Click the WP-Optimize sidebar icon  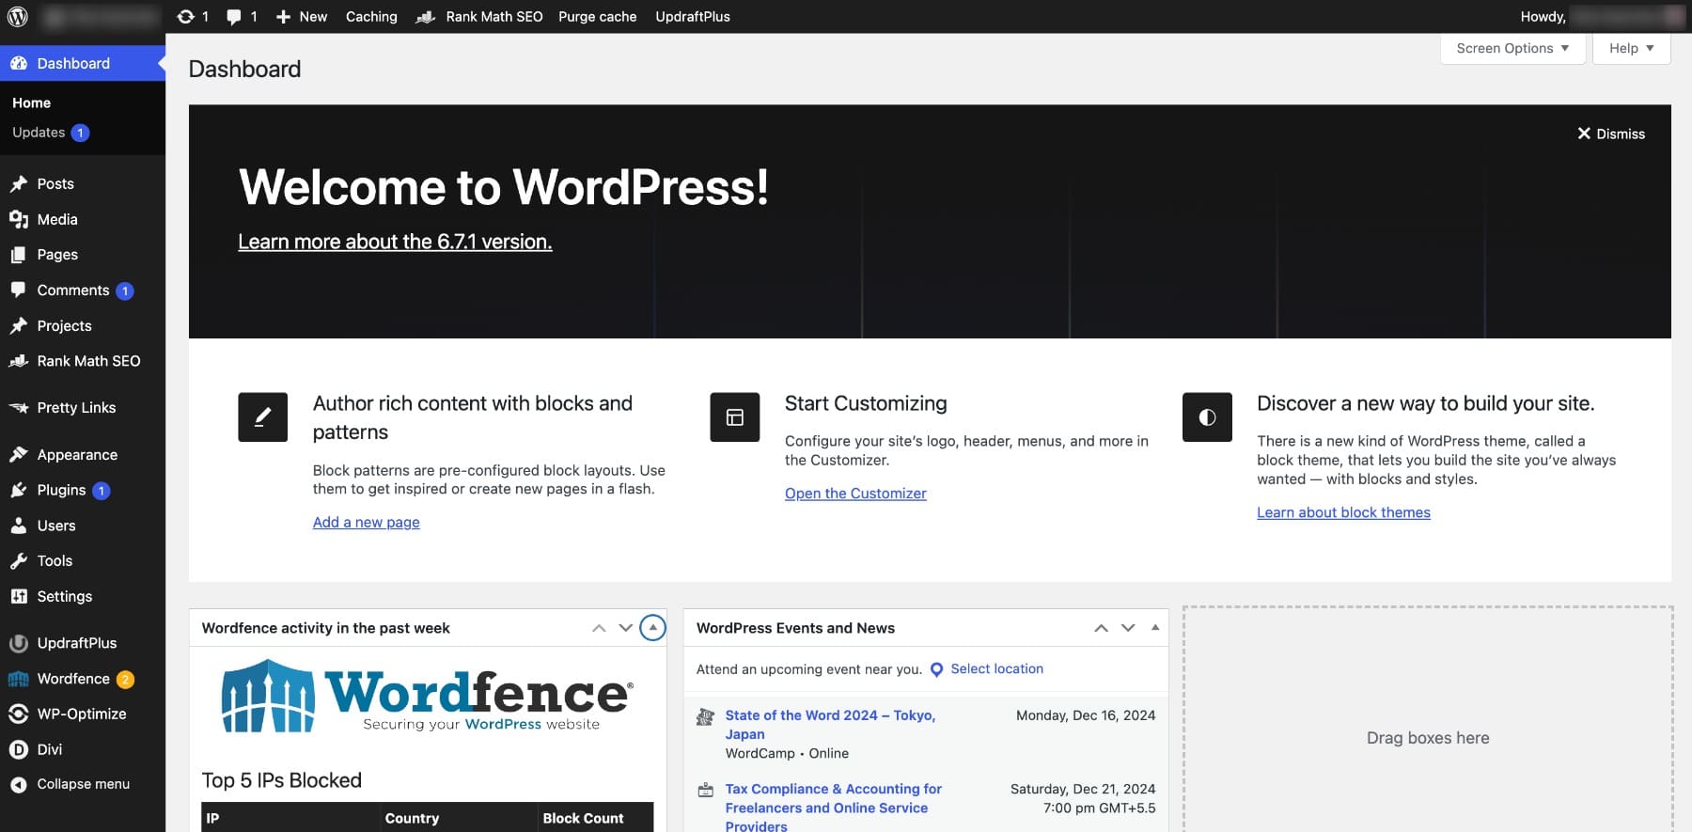click(18, 714)
